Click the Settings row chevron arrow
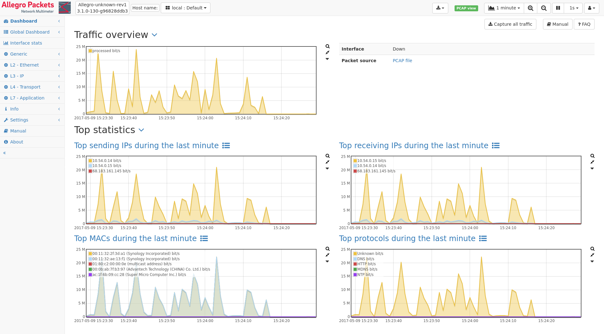Screen dimensions: 604x334 coord(59,120)
